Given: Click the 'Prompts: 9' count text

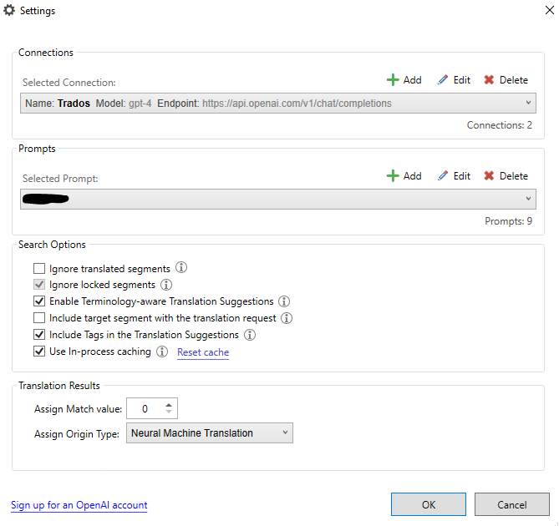Looking at the screenshot, I should click(508, 221).
